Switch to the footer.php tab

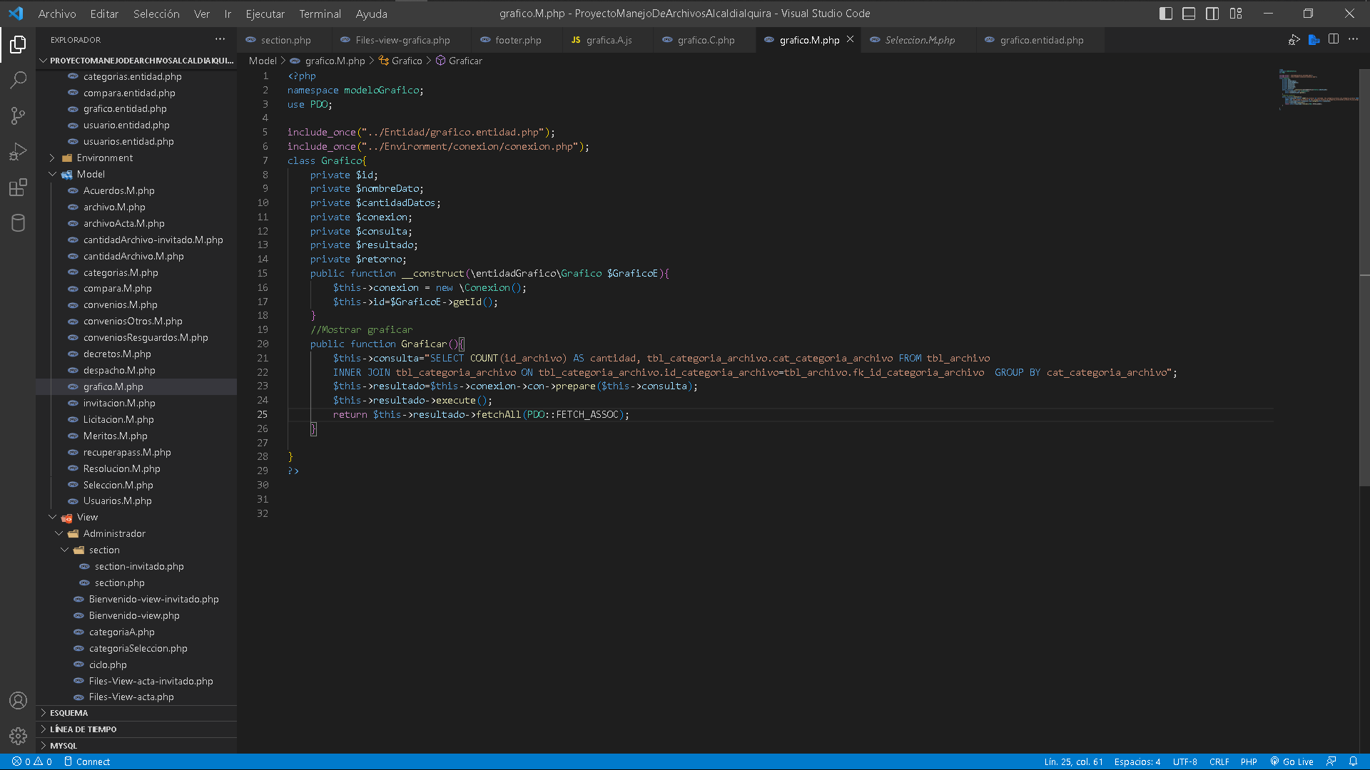click(517, 40)
